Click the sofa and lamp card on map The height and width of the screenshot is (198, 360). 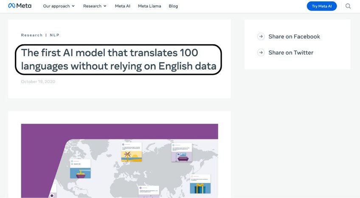click(x=182, y=152)
